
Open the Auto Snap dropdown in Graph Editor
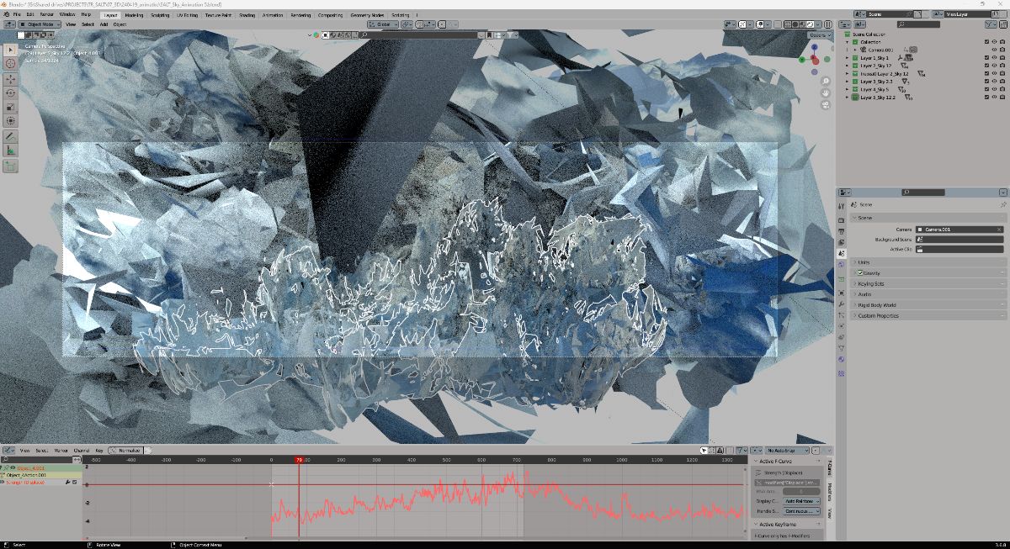pos(789,451)
